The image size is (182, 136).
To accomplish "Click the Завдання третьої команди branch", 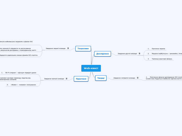I will coord(54,79).
